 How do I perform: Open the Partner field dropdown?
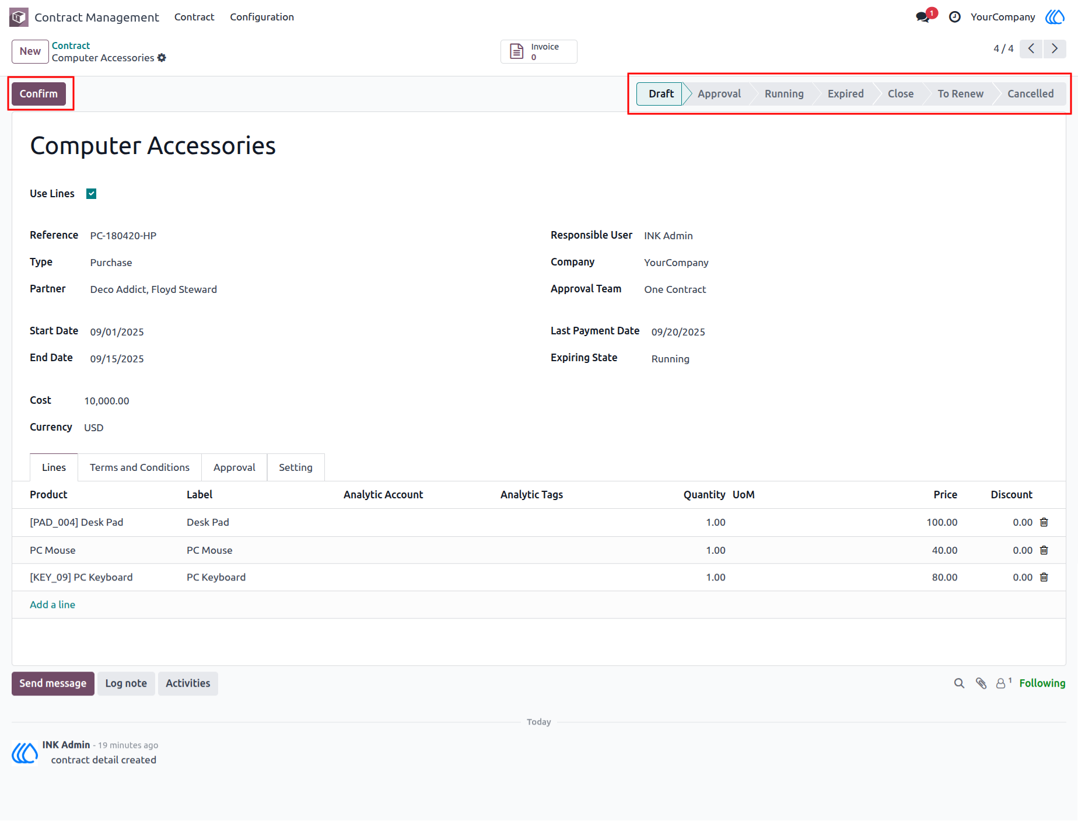pyautogui.click(x=153, y=289)
